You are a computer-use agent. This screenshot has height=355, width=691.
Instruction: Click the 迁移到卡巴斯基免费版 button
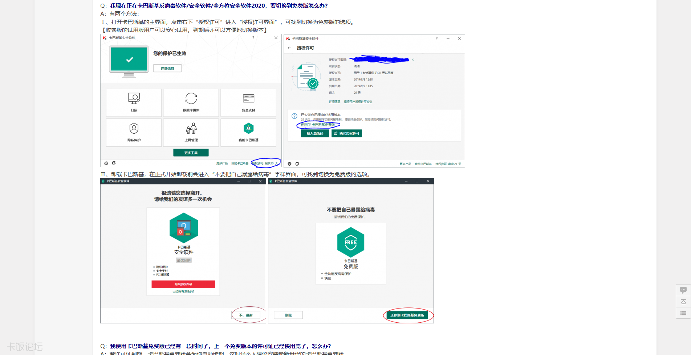[407, 315]
